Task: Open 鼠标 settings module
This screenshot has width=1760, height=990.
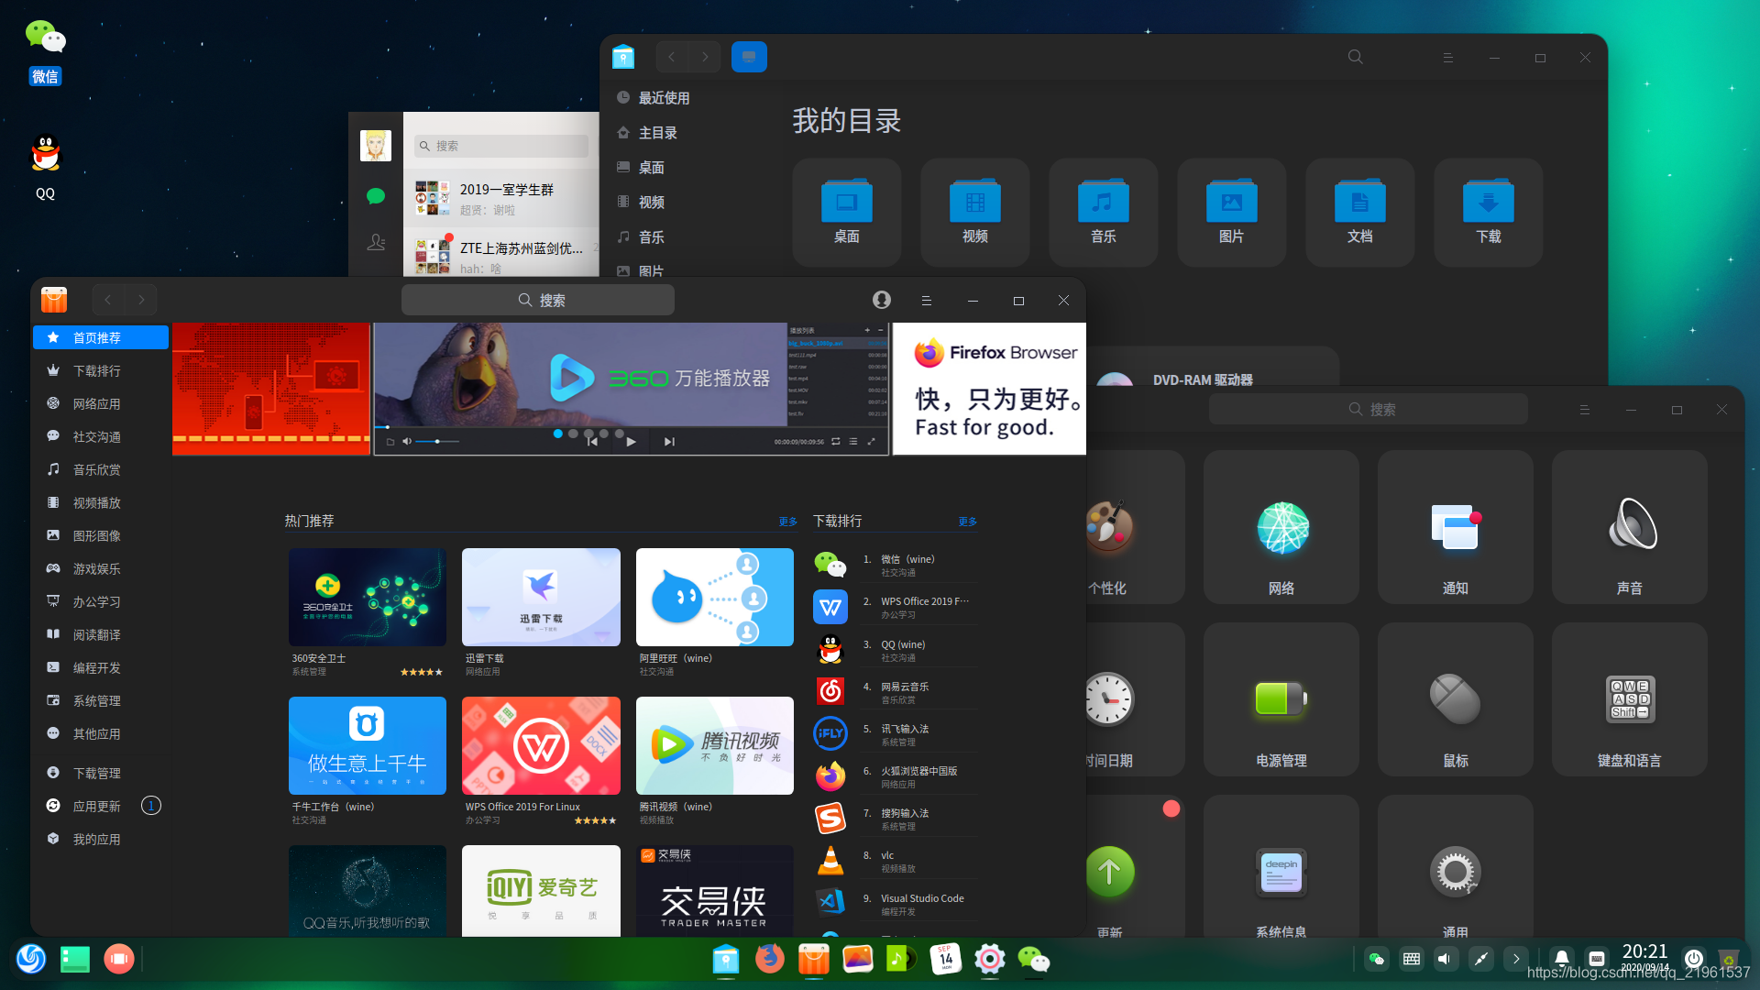Action: 1456,699
